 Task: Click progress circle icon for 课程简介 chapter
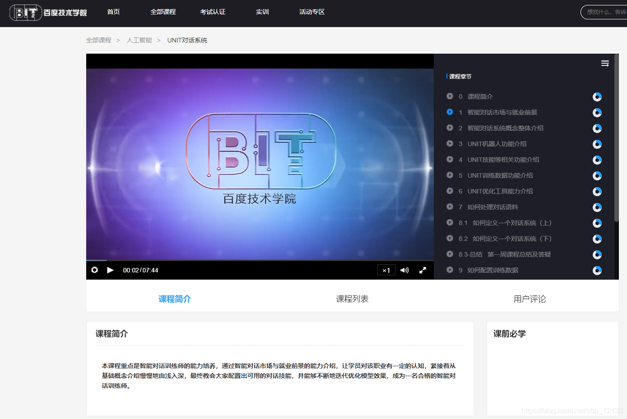point(597,97)
